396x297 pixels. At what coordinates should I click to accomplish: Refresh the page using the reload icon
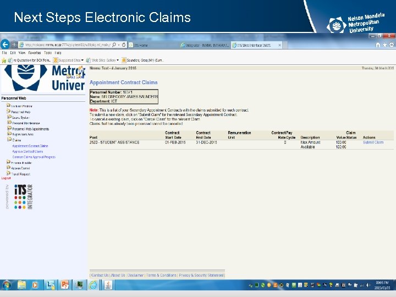tap(124, 45)
